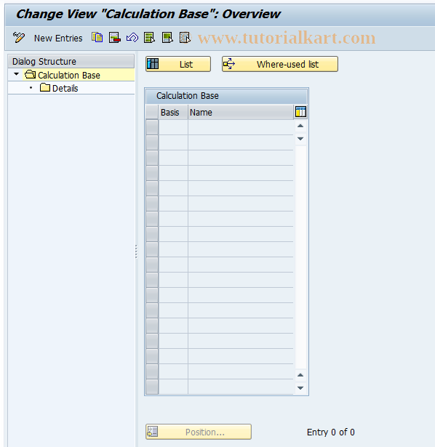Click the scroll down arrow at the table bottom
The width and height of the screenshot is (435, 447).
(300, 388)
